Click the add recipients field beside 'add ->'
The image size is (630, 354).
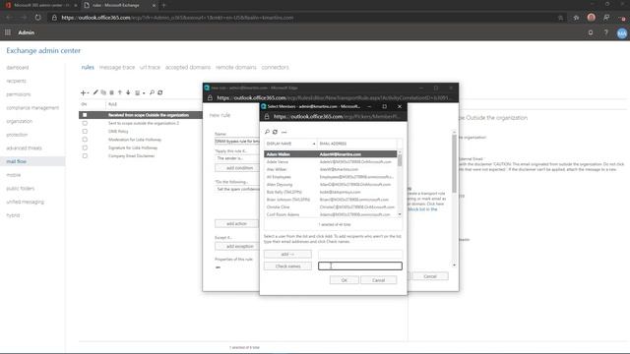[x=360, y=254]
